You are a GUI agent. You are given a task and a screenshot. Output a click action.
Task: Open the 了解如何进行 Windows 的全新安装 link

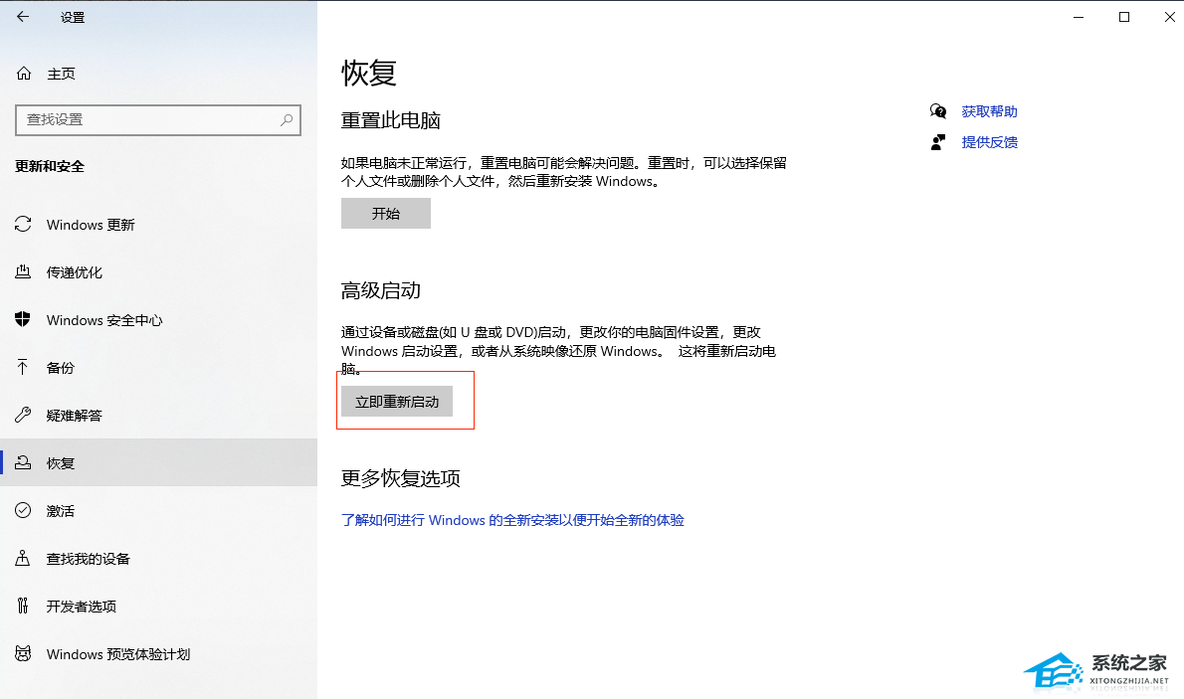pyautogui.click(x=512, y=520)
